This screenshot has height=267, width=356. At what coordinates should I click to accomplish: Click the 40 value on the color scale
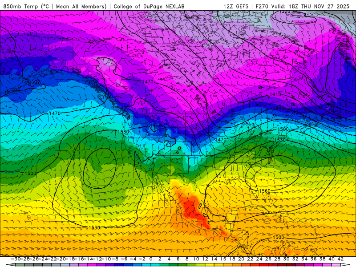pos(331,259)
